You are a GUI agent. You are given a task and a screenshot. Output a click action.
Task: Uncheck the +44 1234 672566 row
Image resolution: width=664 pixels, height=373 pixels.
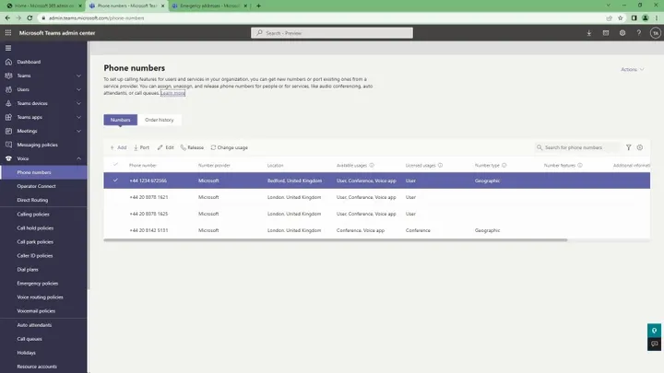click(115, 181)
